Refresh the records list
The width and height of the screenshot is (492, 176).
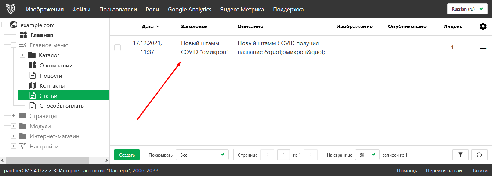tap(479, 155)
